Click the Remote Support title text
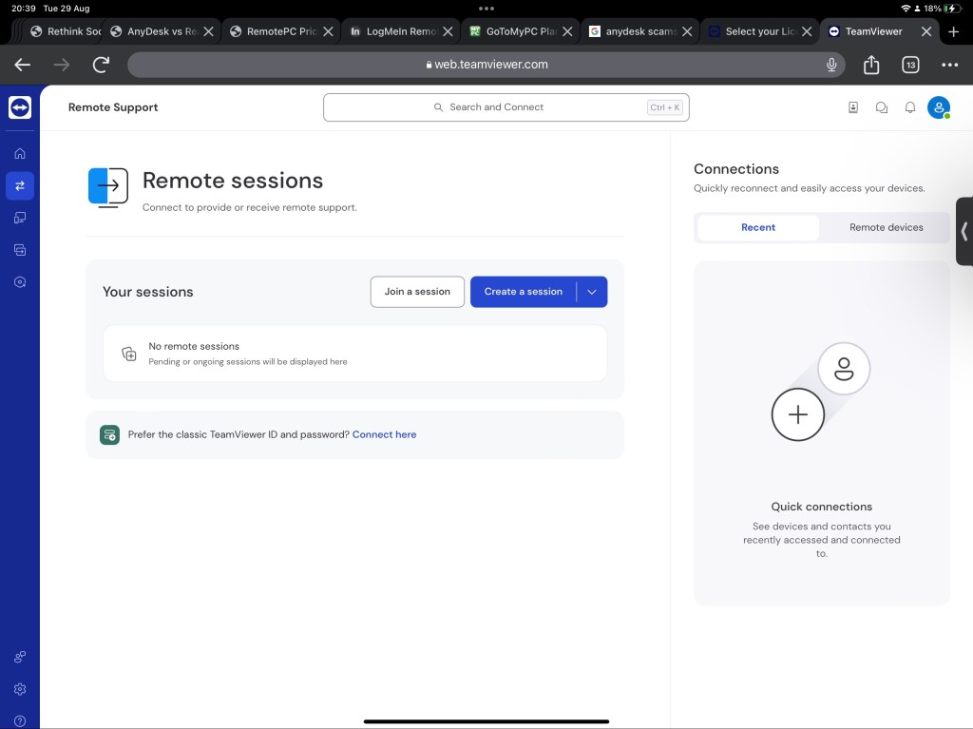This screenshot has width=973, height=729. [x=113, y=107]
